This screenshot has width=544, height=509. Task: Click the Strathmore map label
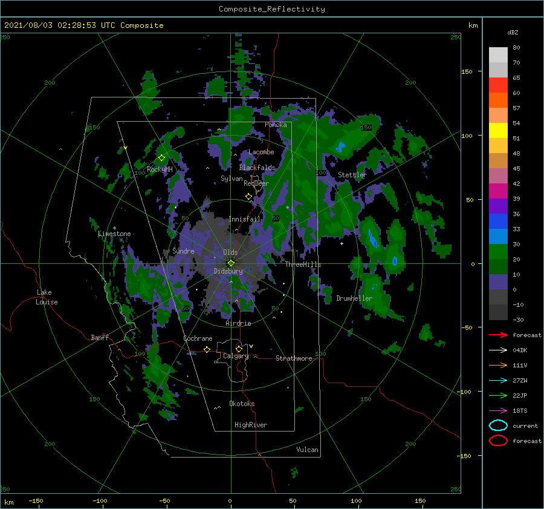point(294,358)
